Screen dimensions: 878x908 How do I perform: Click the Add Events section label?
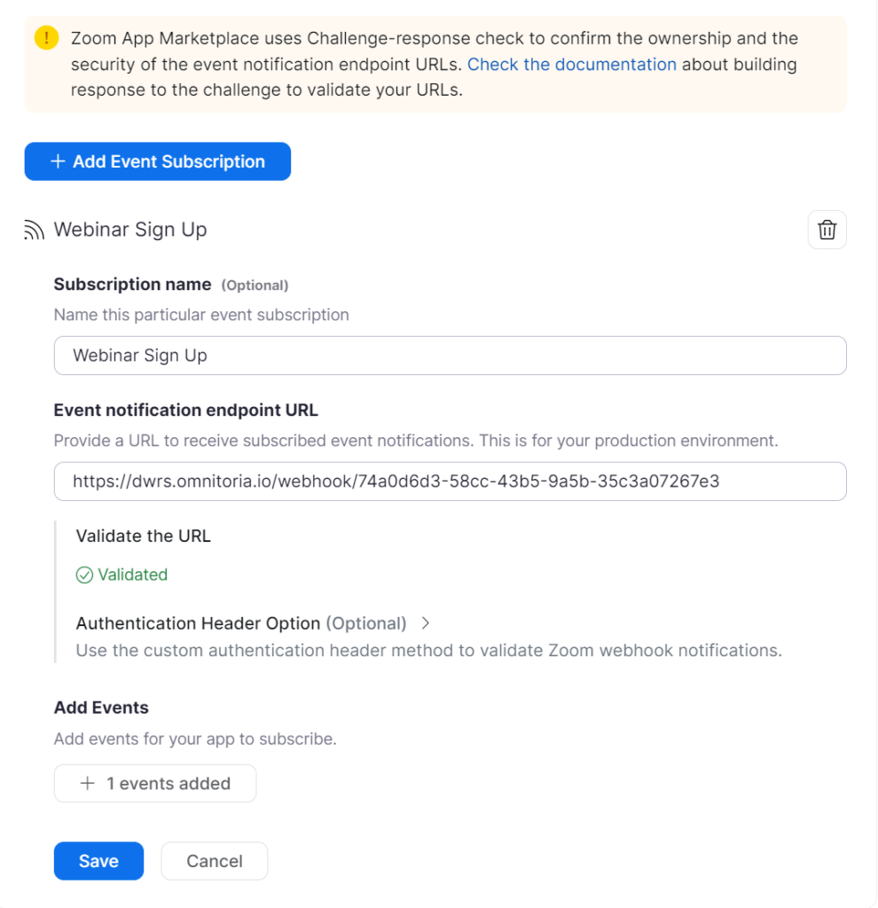click(100, 707)
